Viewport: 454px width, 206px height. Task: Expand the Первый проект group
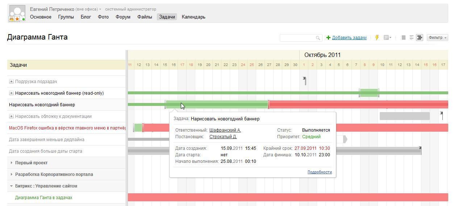point(12,163)
